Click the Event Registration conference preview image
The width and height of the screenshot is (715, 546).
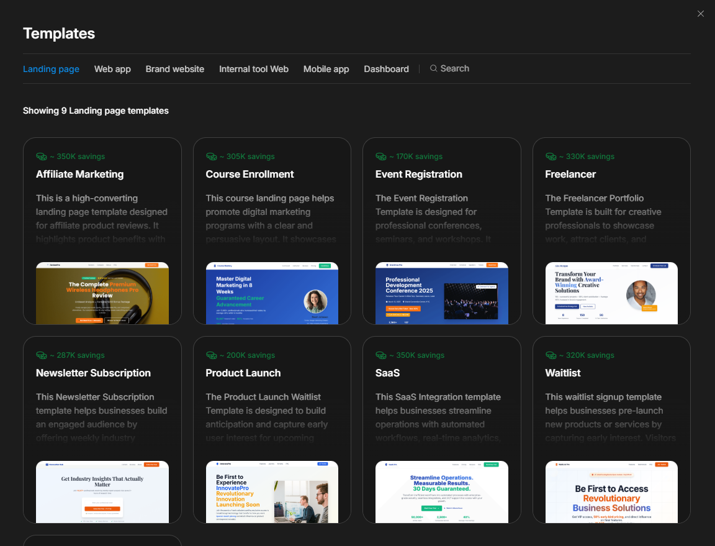click(441, 293)
